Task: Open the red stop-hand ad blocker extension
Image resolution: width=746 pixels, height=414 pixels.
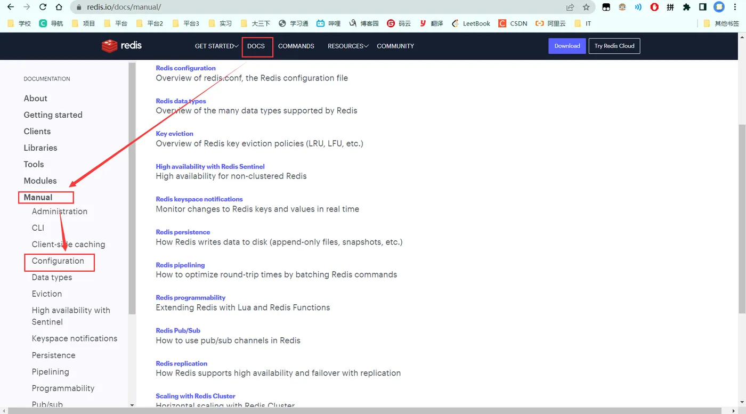Action: pos(654,7)
